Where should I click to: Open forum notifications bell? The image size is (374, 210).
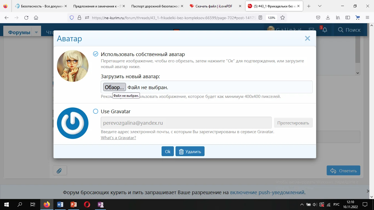pyautogui.click(x=325, y=30)
